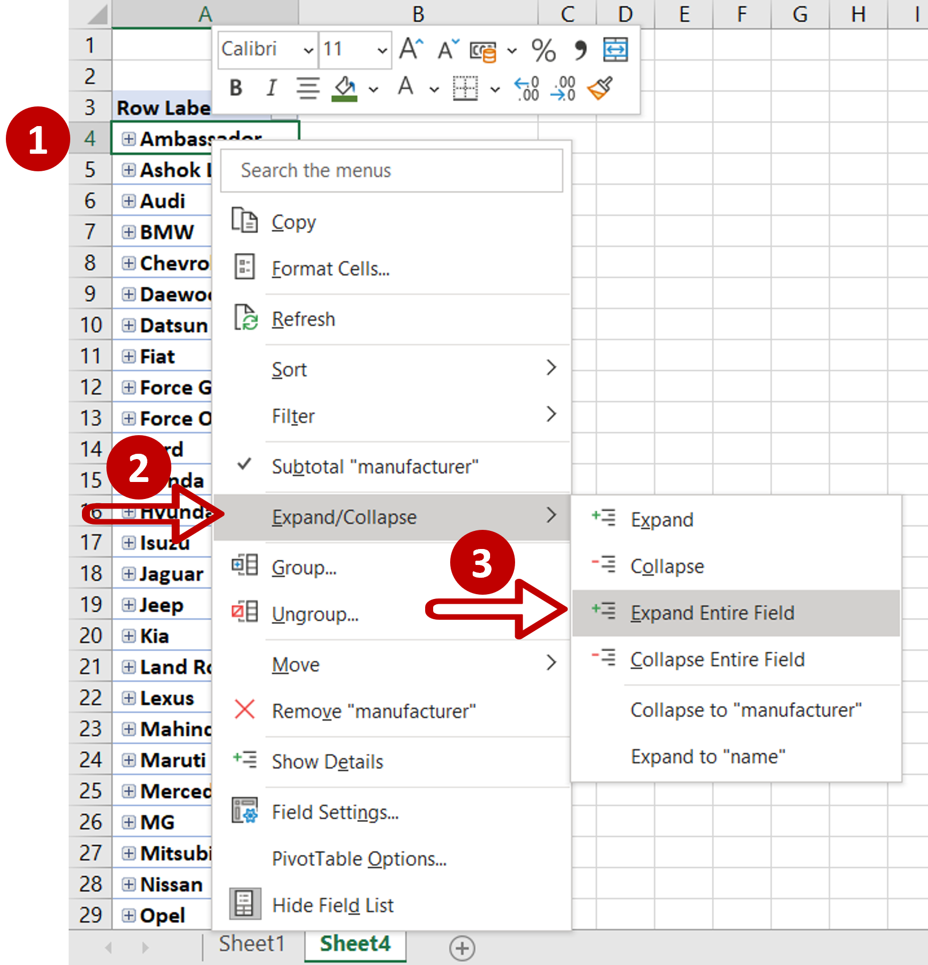Click the Bold button in mini toolbar
Image resolution: width=928 pixels, height=965 pixels.
[x=236, y=88]
